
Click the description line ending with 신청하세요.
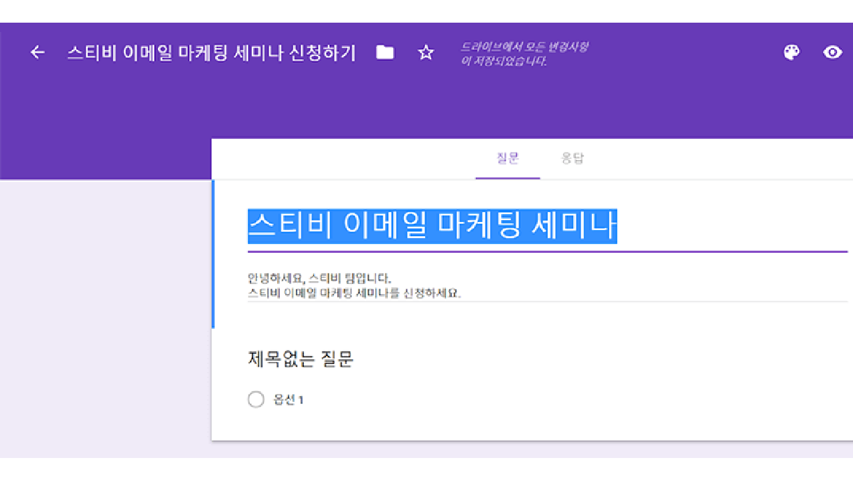click(354, 293)
